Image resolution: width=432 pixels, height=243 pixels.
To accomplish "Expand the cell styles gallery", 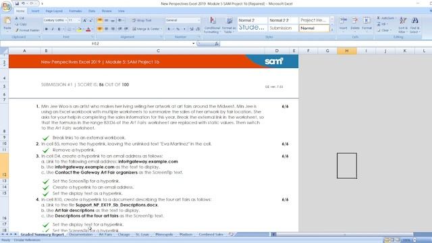I will (x=332, y=30).
